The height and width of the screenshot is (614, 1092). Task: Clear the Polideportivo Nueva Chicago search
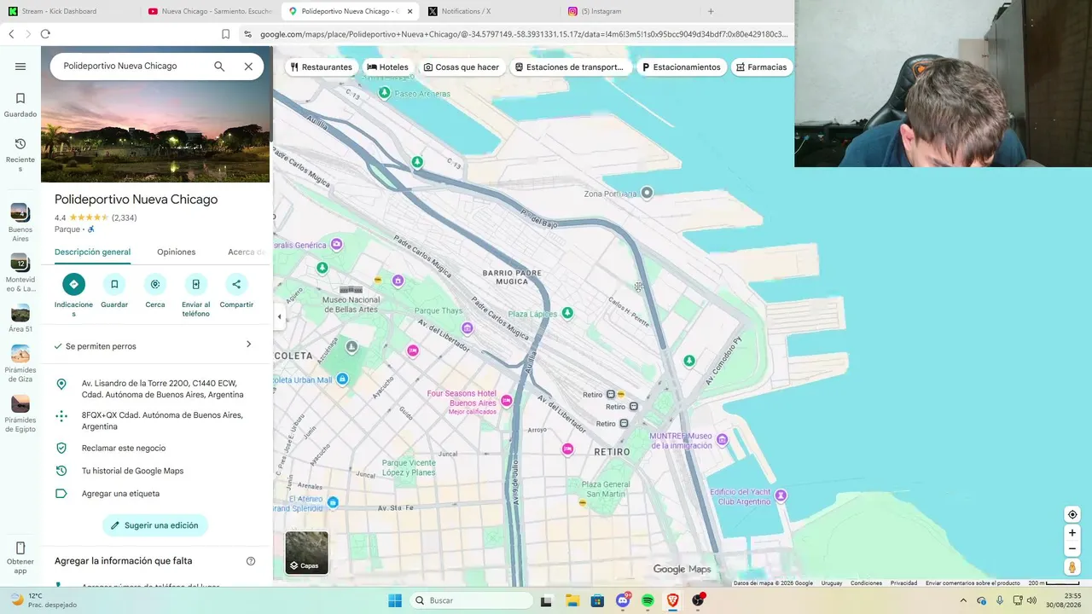[248, 67]
